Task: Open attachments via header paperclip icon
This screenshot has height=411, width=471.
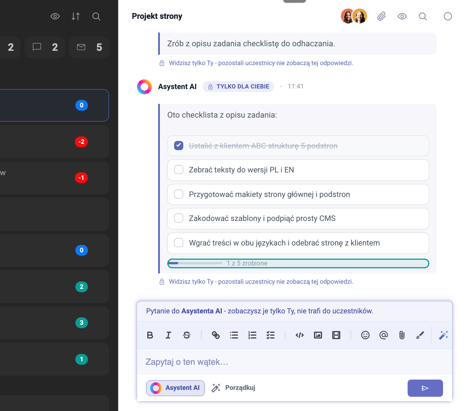Action: (382, 16)
